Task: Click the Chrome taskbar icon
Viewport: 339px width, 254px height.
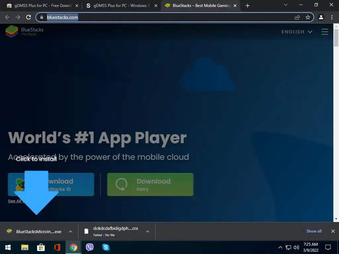Action: [x=73, y=247]
